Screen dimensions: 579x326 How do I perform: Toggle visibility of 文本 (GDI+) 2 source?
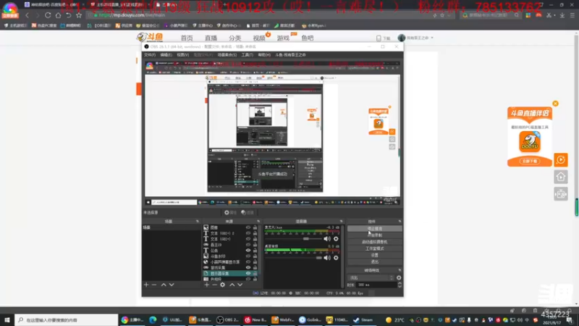click(248, 233)
